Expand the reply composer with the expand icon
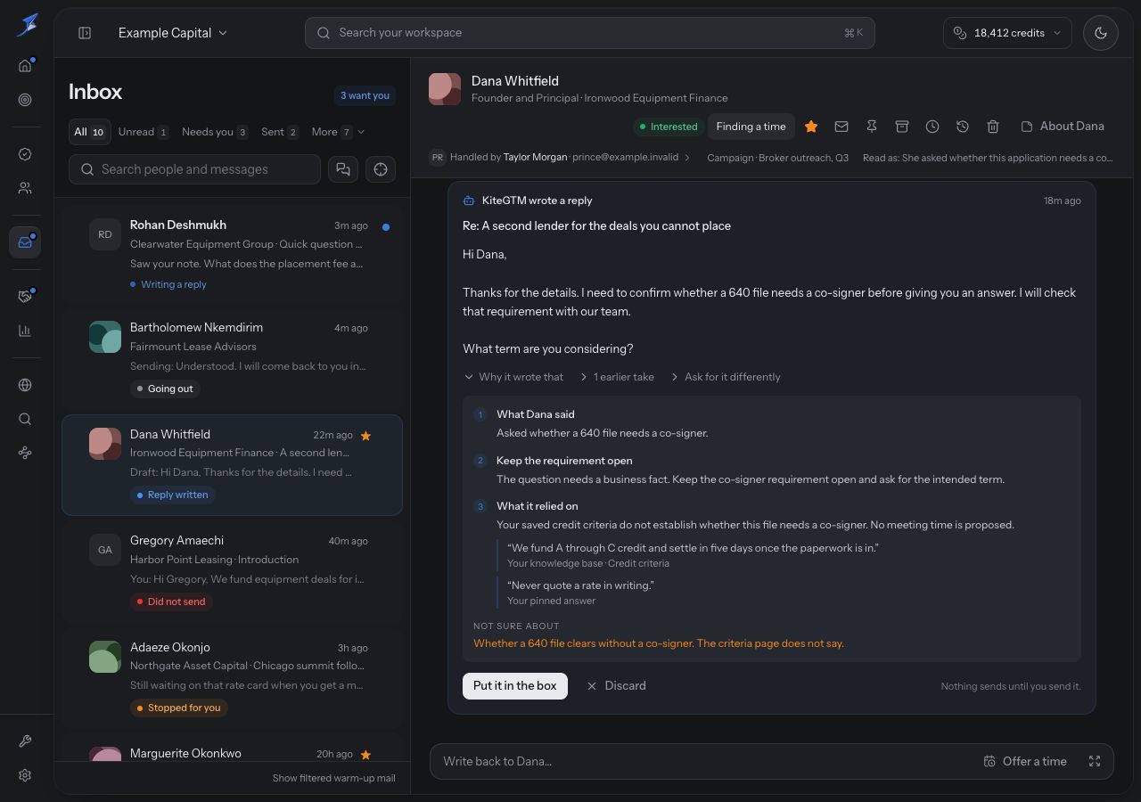Viewport: 1141px width, 802px height. [1095, 761]
